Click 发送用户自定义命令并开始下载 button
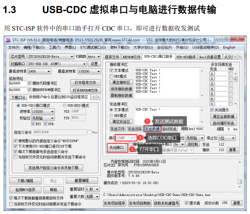Image resolution: width=250 pixels, height=214 pixels. [54, 168]
